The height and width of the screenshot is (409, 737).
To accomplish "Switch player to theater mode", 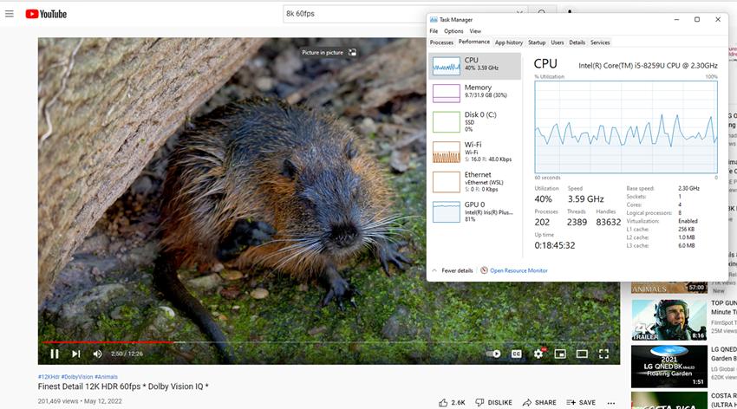I will click(583, 354).
